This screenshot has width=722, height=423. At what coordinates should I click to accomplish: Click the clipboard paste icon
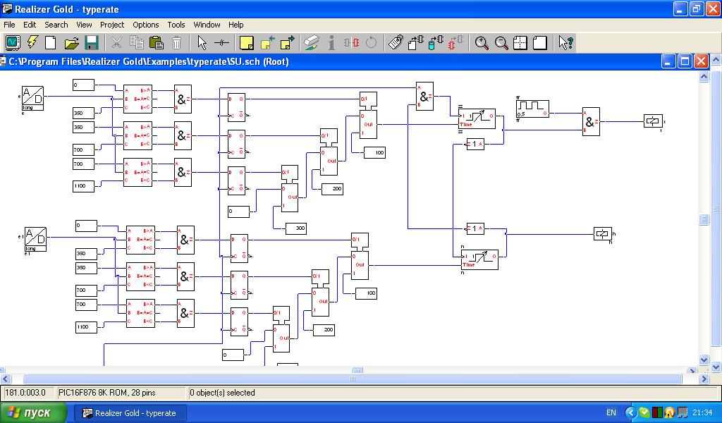point(157,43)
